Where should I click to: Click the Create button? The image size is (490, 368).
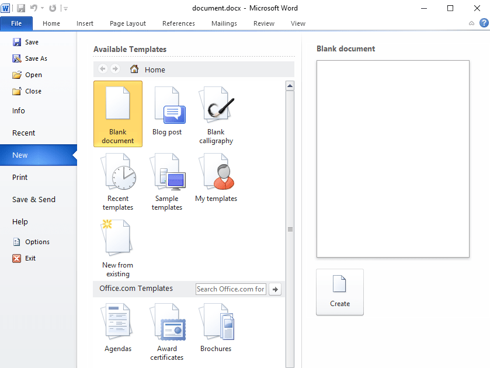pos(339,292)
